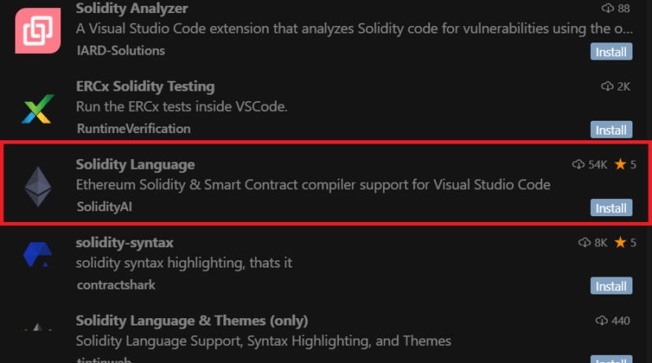The image size is (652, 363).
Task: Click the download cloud icon beside 88
Action: 607,8
